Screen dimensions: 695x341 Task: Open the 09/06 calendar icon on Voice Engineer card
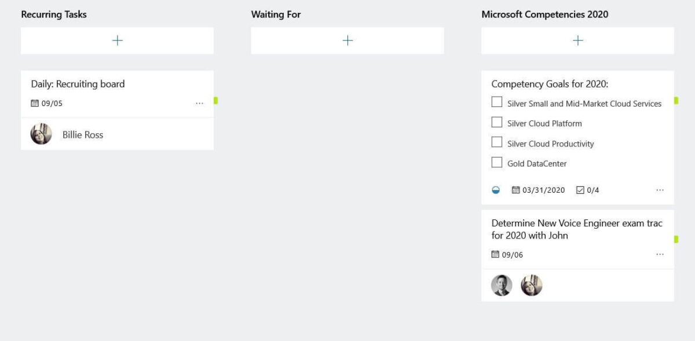(x=496, y=254)
